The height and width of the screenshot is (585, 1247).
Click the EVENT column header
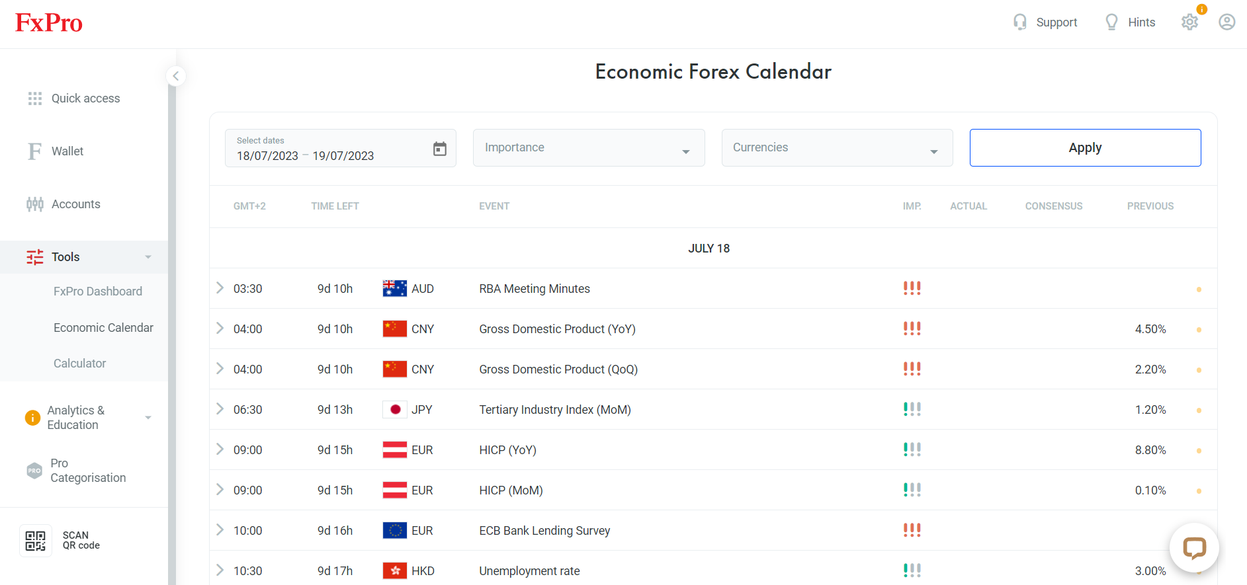point(494,206)
